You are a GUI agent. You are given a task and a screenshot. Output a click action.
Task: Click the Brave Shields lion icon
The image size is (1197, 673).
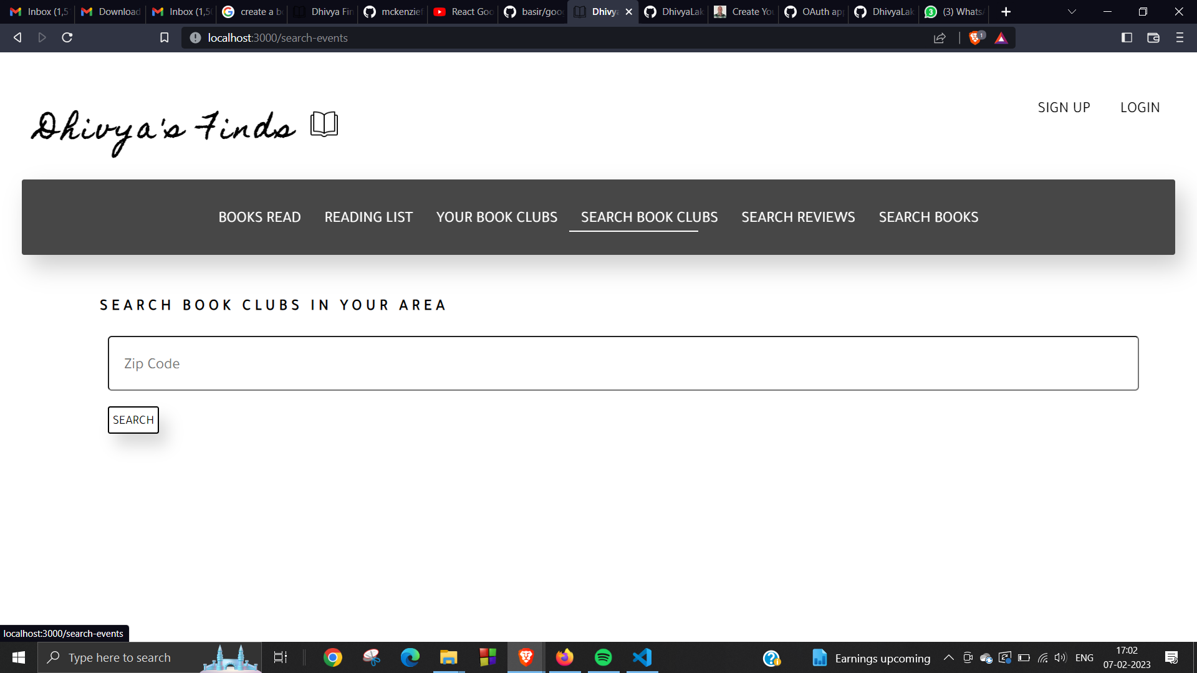click(x=976, y=38)
